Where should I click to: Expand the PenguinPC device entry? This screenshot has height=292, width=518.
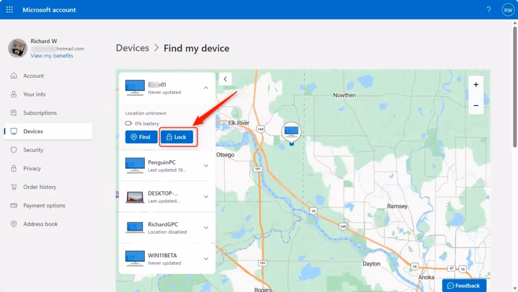click(x=206, y=166)
